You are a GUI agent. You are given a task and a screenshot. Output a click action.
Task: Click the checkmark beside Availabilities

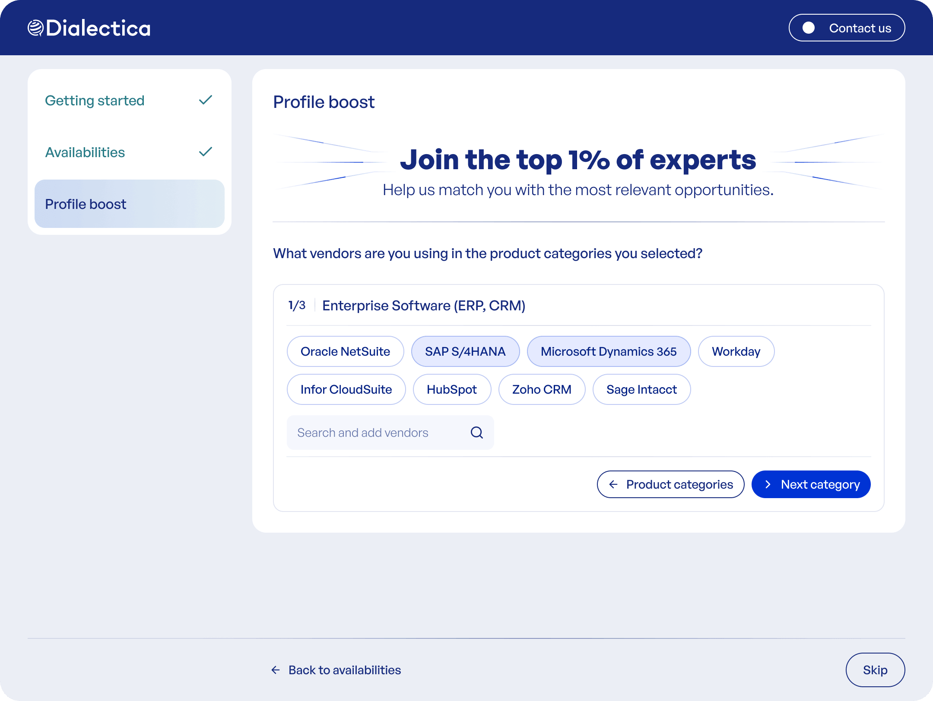206,152
